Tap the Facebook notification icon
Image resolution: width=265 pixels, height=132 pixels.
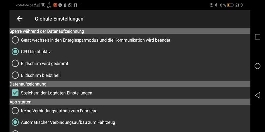[75, 5]
